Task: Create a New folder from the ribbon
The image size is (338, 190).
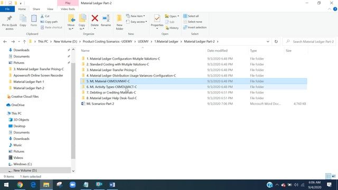Action: point(119,22)
